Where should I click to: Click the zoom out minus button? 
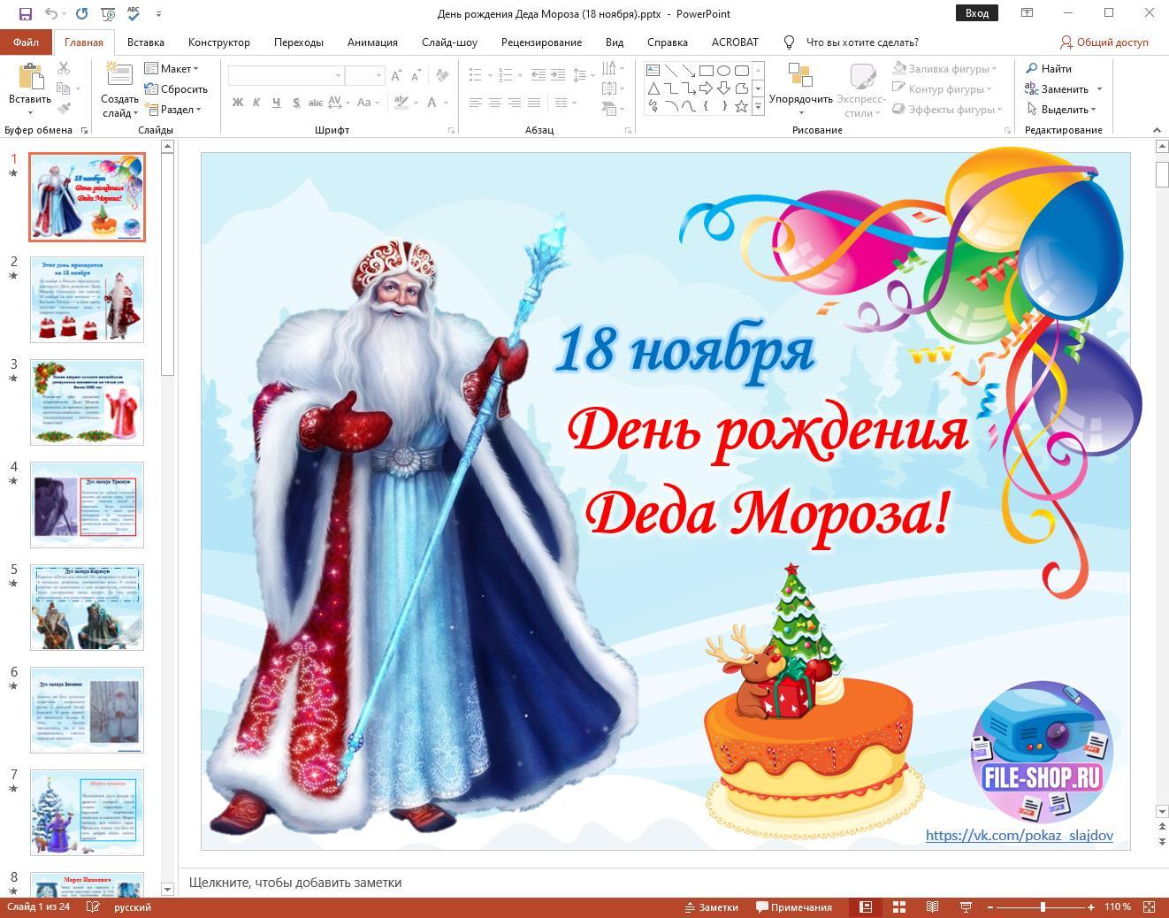click(x=990, y=907)
